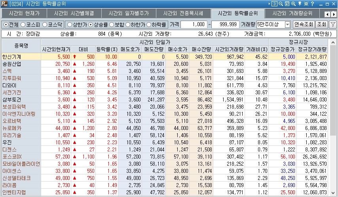Select the 코스닥 radio button
338x197 pixels.
(x=44, y=25)
